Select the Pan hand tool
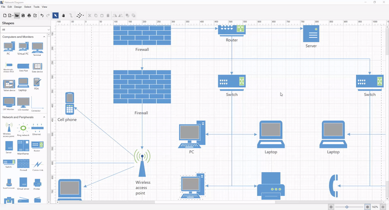The image size is (389, 210). click(63, 16)
